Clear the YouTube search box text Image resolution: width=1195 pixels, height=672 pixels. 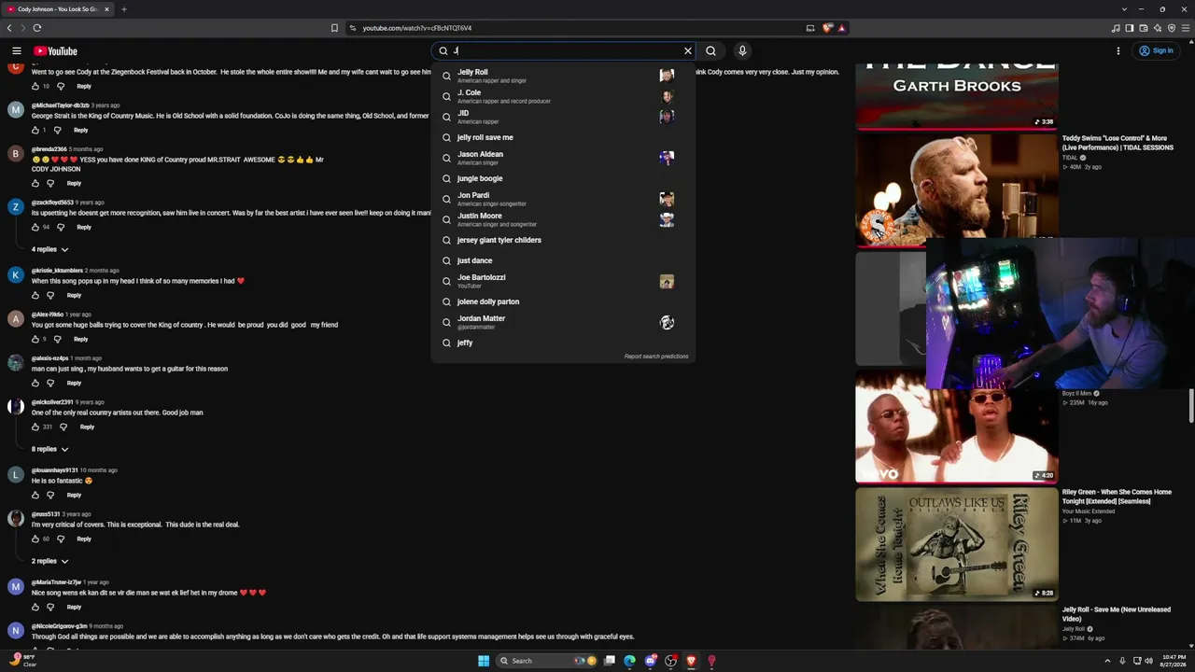click(x=688, y=51)
